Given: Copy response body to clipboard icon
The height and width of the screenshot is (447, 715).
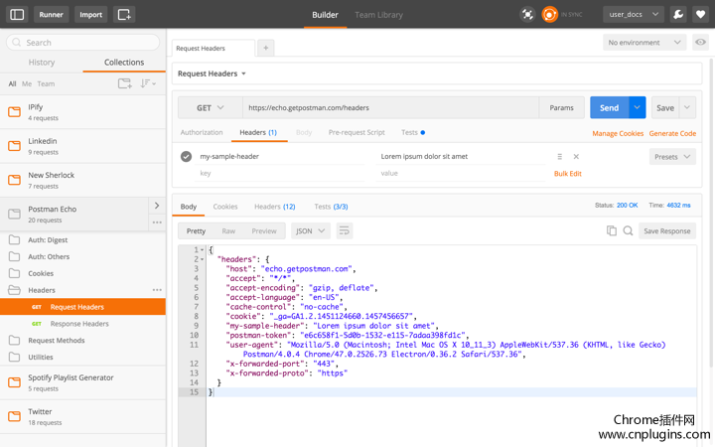Looking at the screenshot, I should coord(612,230).
